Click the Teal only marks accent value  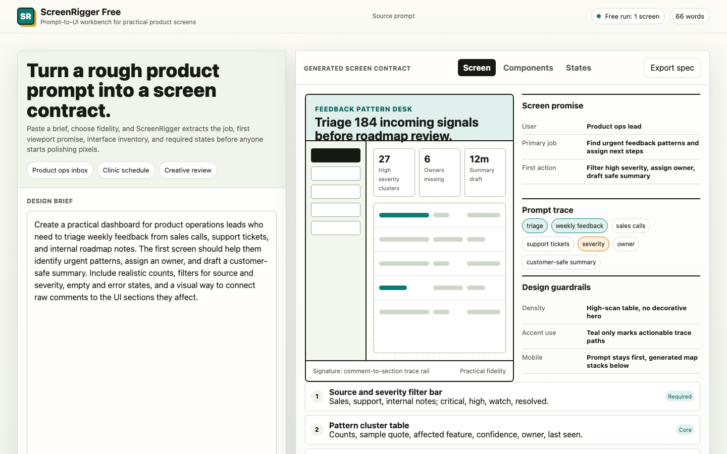[x=639, y=337]
